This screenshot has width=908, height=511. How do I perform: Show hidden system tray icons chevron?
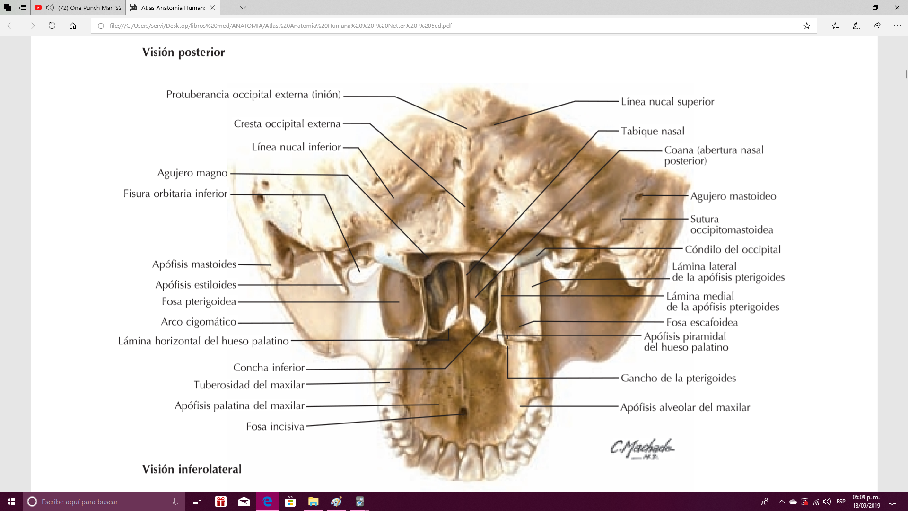(781, 502)
